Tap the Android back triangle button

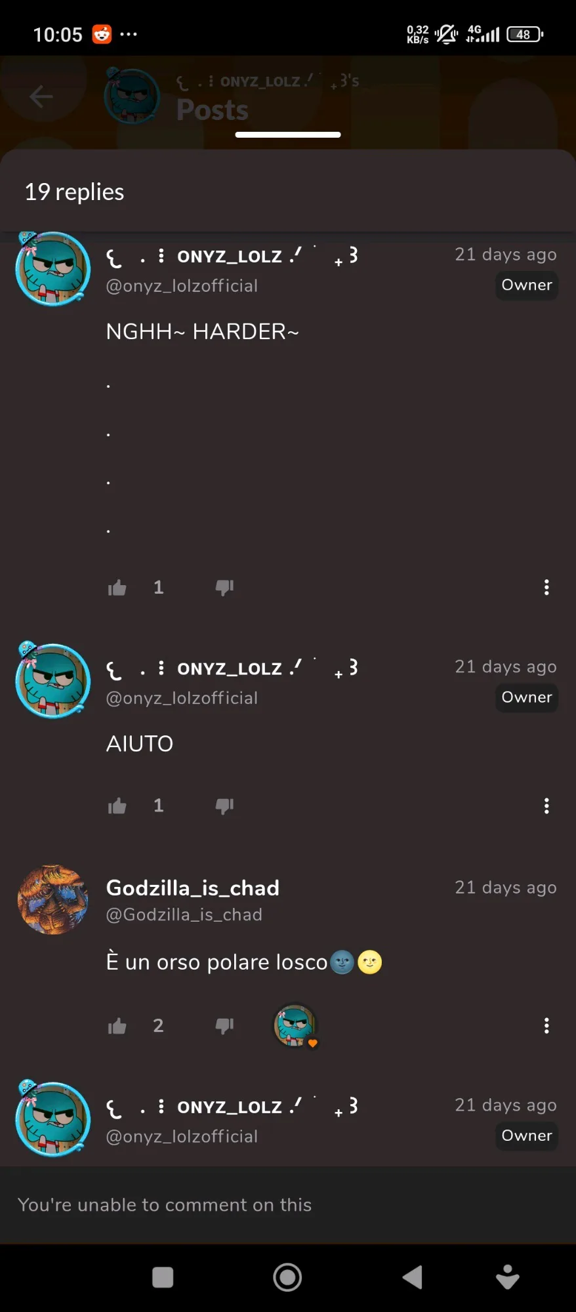tap(412, 1277)
